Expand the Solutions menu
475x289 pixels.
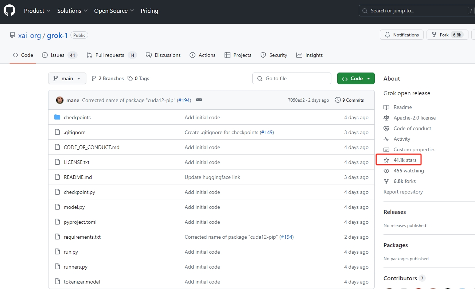73,11
